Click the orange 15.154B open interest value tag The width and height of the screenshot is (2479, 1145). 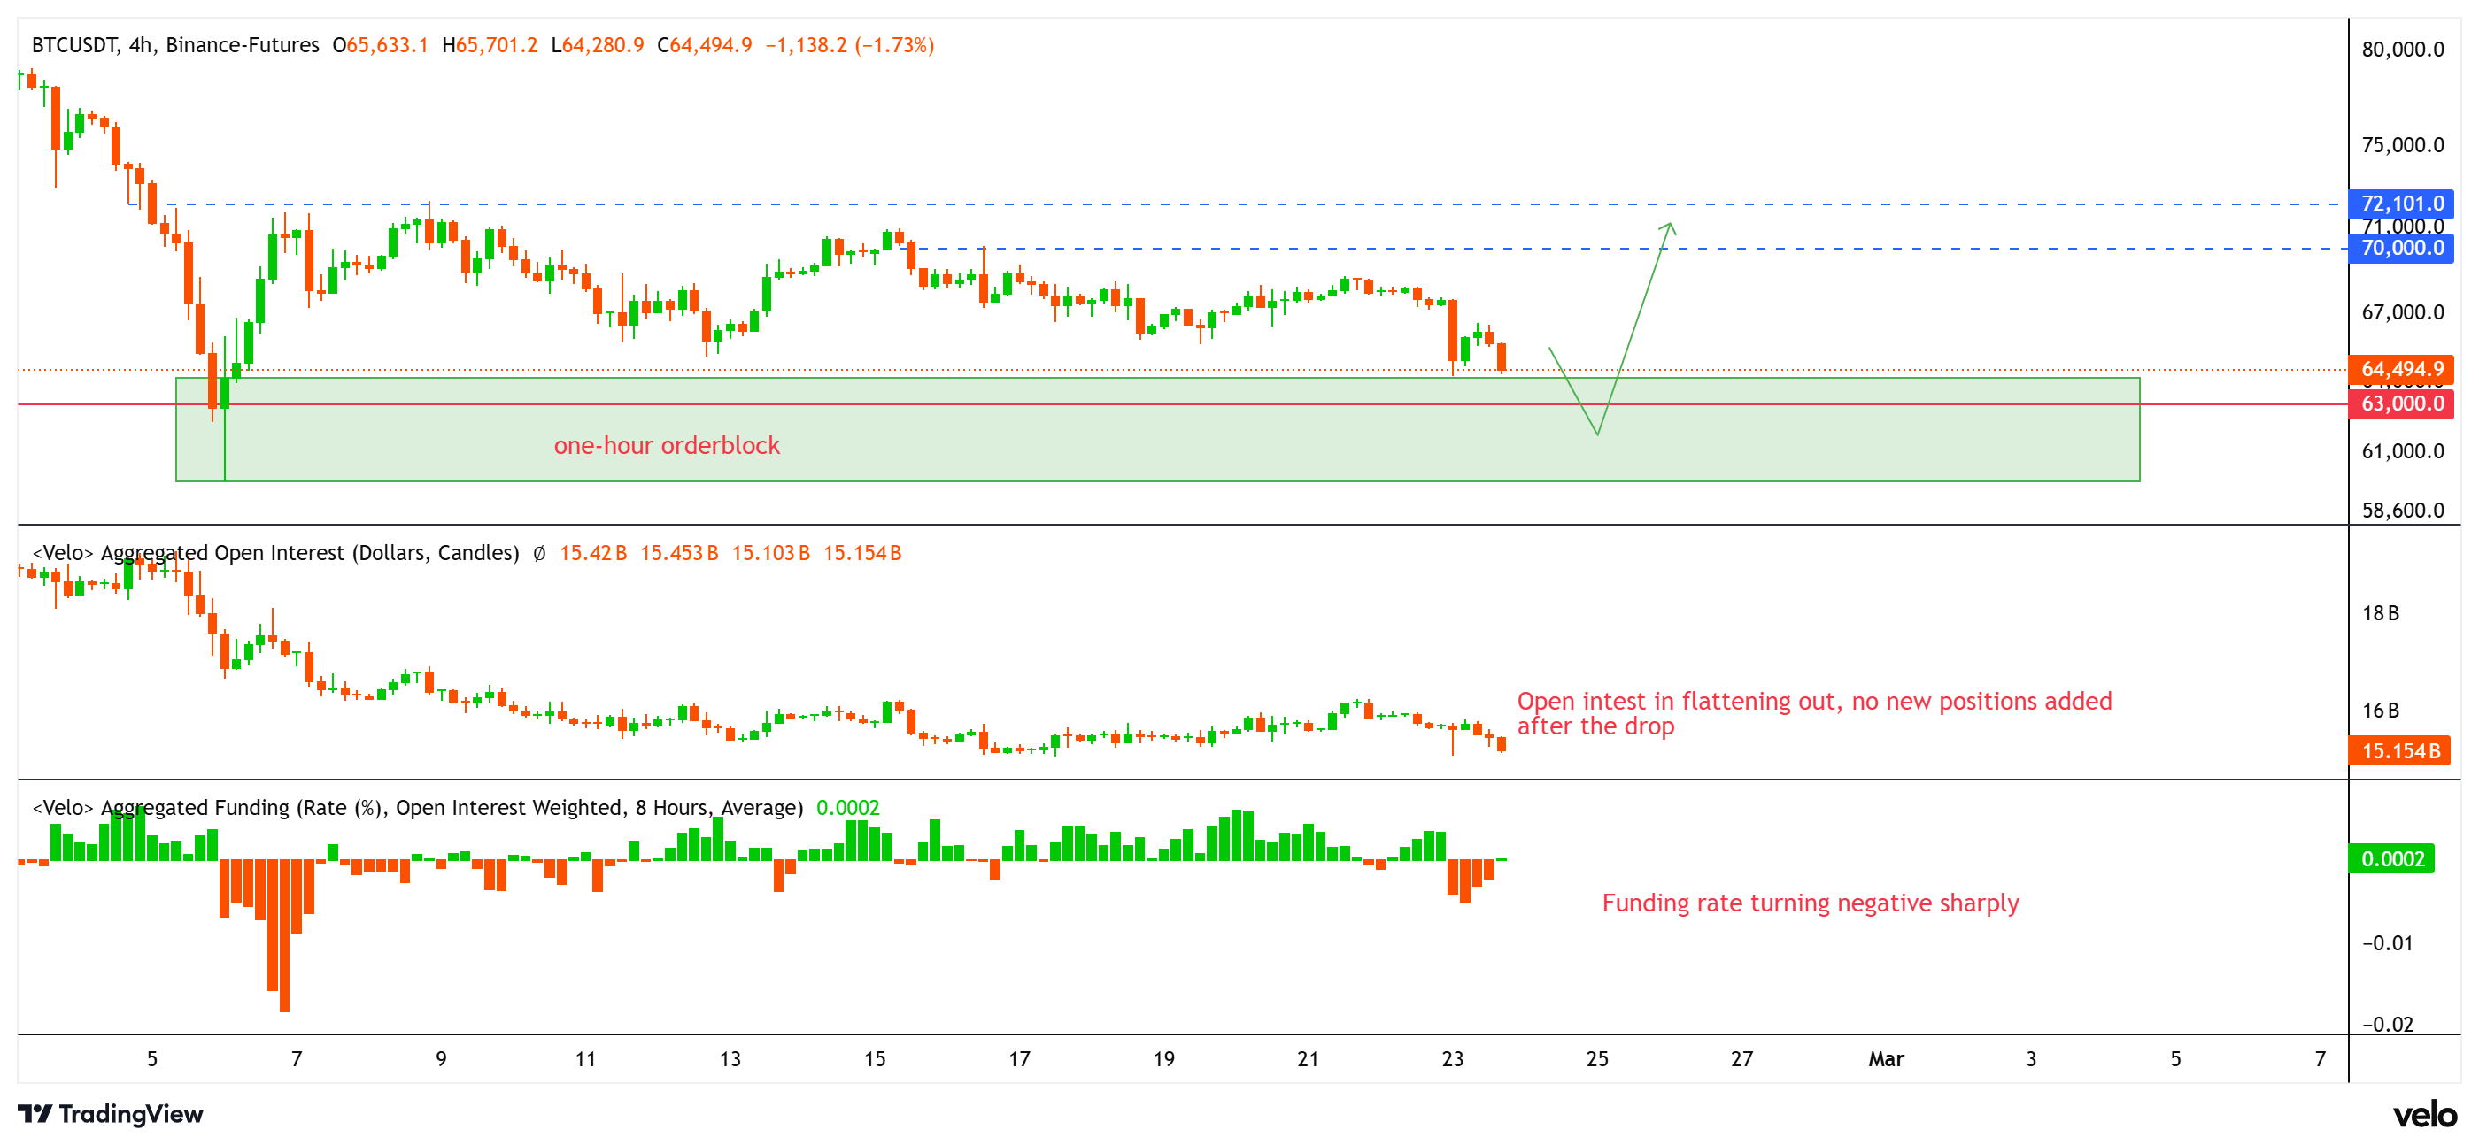pos(2403,751)
